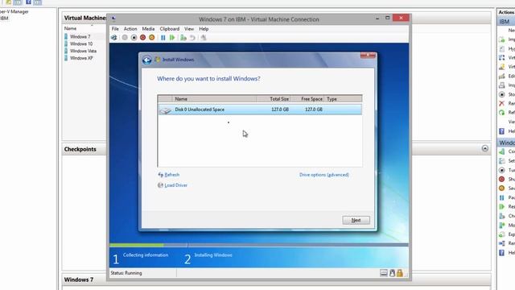
Task: Click the Edit Disk icon in Actions
Action: (501, 76)
